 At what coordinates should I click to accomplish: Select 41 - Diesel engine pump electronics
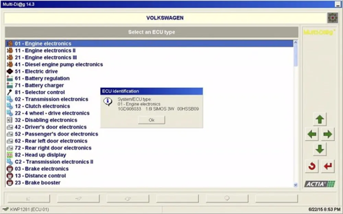(150, 64)
